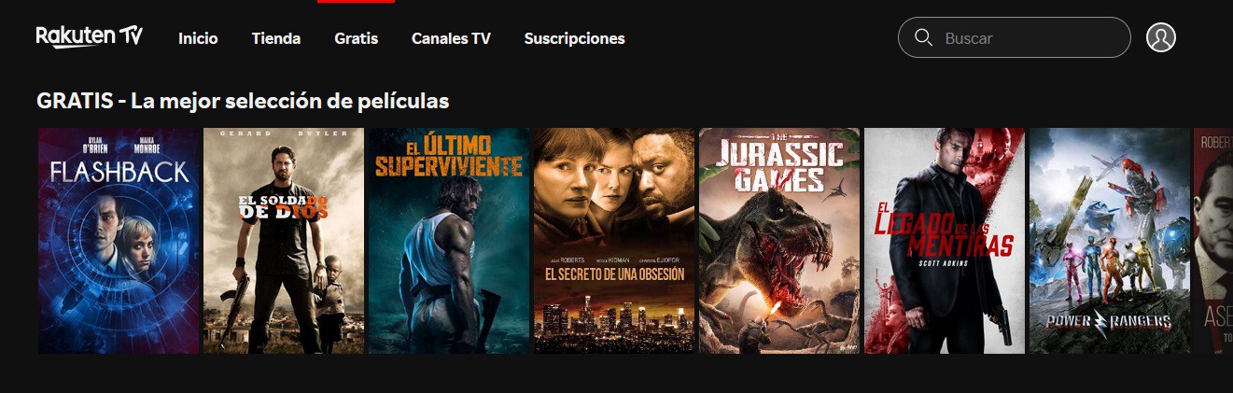Select the Gratis tab
Viewport: 1233px width, 393px height.
(356, 38)
